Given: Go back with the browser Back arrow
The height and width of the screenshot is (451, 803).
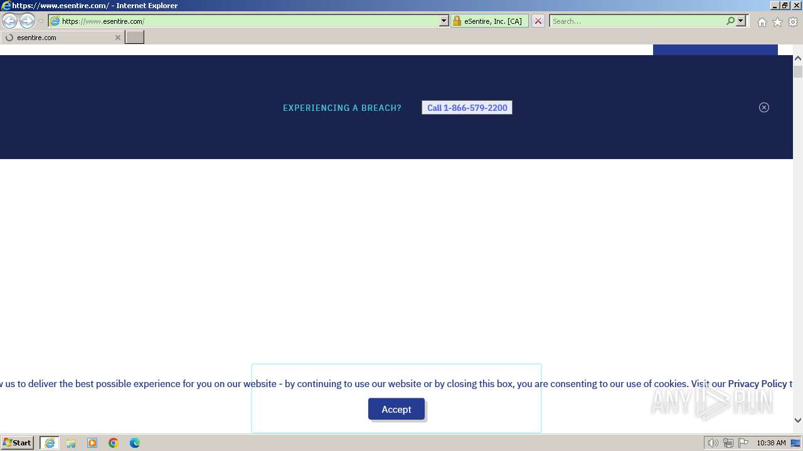Looking at the screenshot, I should click(10, 21).
